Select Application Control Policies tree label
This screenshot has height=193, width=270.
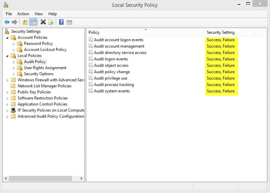(x=42, y=104)
